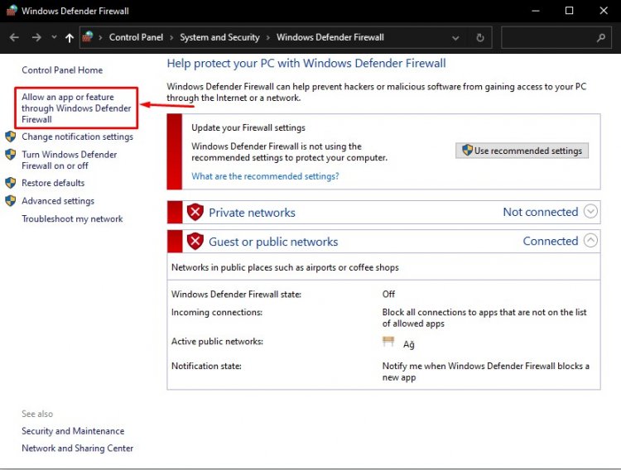Image resolution: width=621 pixels, height=470 pixels.
Task: Open Advanced settings link
Action: 58,201
